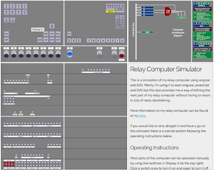Flip the round data switch labeled 0
Viewport: 214px width, 170px height.
58,54
